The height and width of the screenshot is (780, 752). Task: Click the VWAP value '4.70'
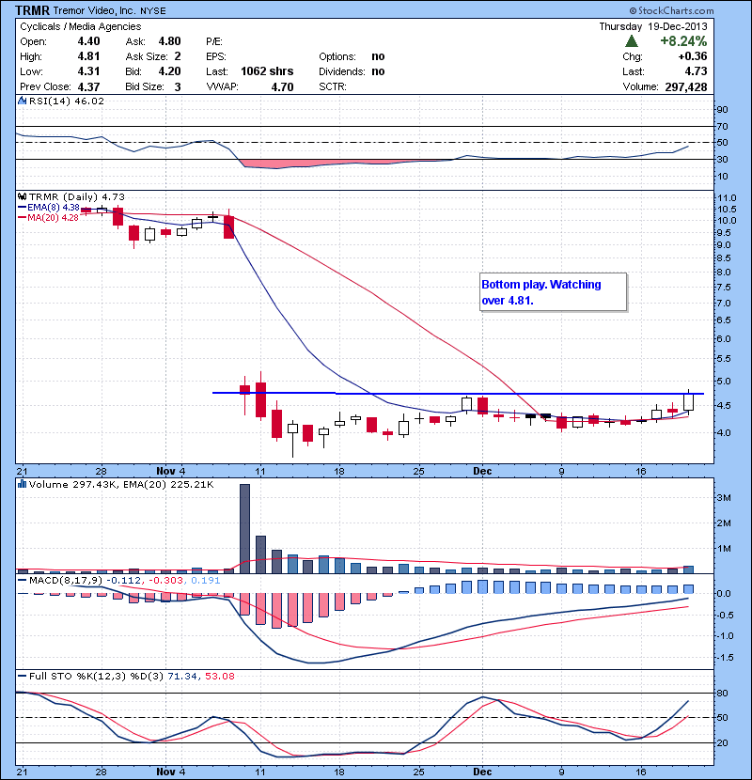click(282, 86)
